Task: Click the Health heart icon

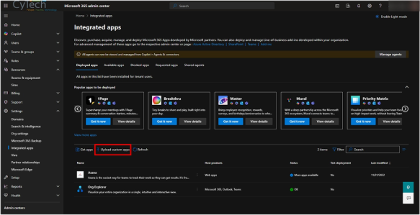Action: (x=6, y=195)
